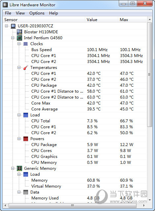The width and height of the screenshot is (155, 211).
Task: Click the 12.2 W max CPU Package value
Action: pyautogui.click(x=127, y=144)
